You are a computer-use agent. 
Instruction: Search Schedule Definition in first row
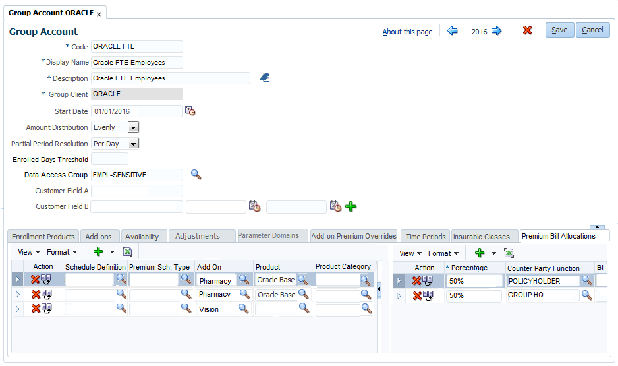[x=121, y=279]
